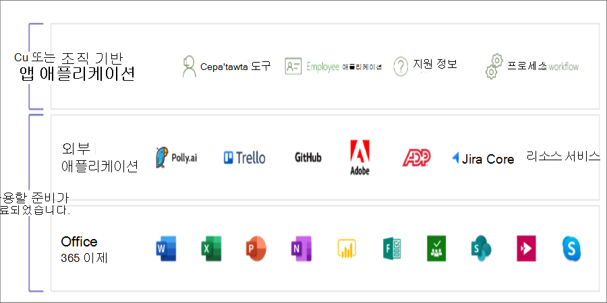Viewport: 607px width, 303px height.
Task: Select the '리소스 서비스' text
Action: pos(563,156)
